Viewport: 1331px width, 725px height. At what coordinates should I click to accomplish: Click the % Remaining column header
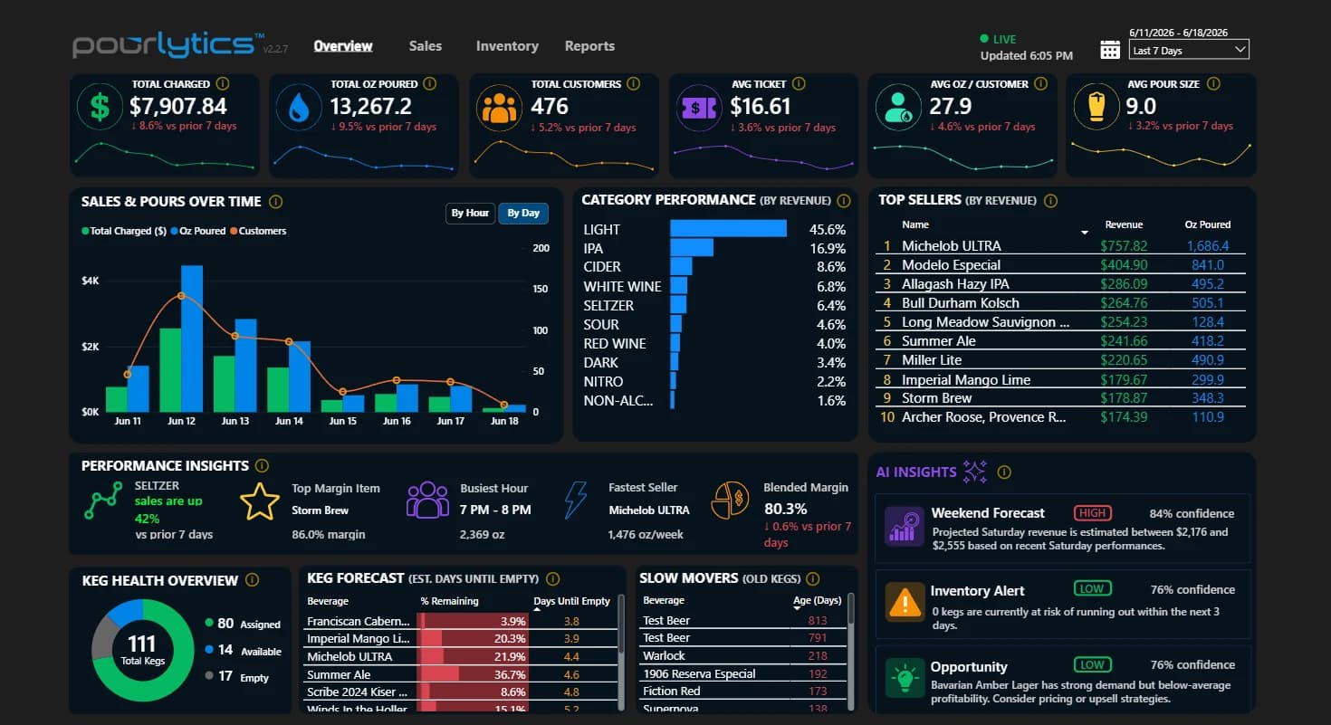(x=449, y=601)
